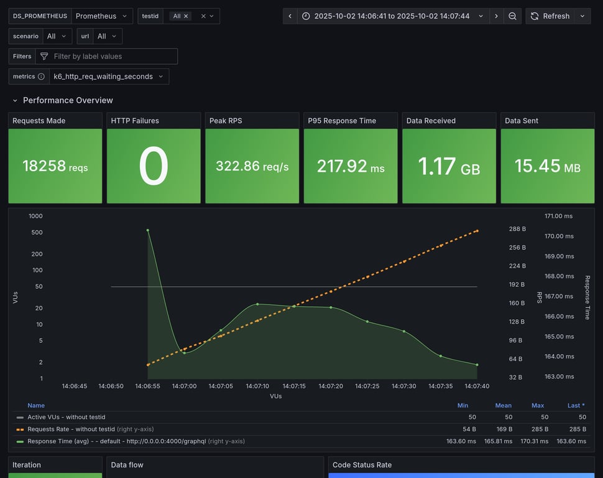The image size is (603, 478).
Task: Expand the testid variable dropdown
Action: [211, 16]
